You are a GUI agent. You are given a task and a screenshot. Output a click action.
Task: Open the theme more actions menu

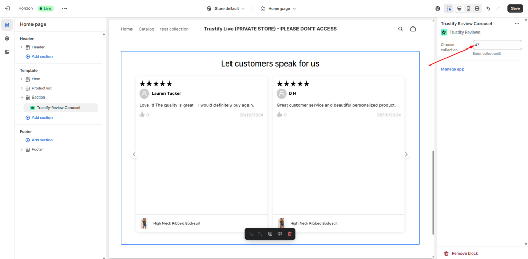tap(64, 8)
